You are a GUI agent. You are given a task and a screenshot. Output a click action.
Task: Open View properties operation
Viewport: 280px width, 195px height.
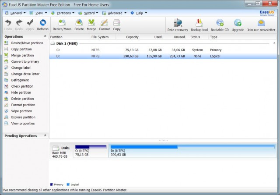coord(19,124)
